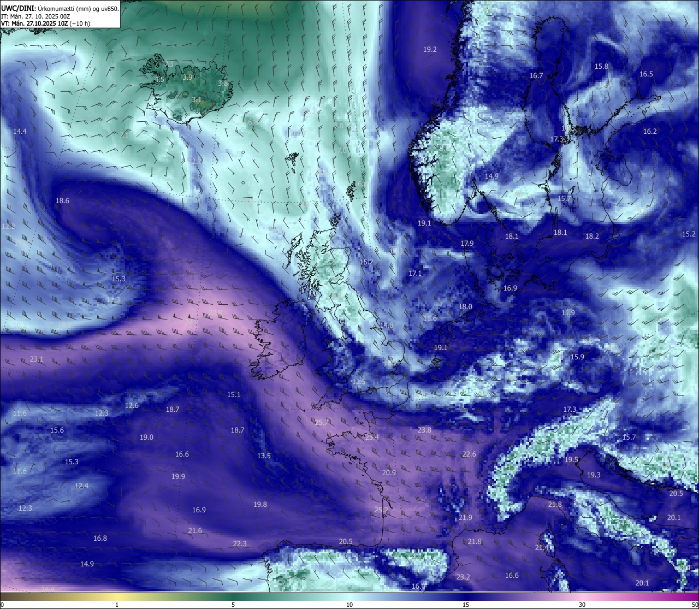Click the 16.5 value on the map
699x609 pixels.
pyautogui.click(x=646, y=74)
